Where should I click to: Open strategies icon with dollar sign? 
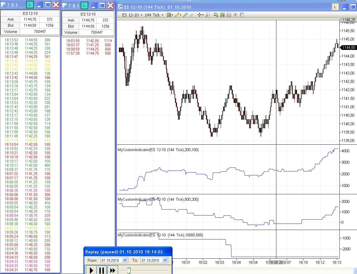click(x=235, y=15)
